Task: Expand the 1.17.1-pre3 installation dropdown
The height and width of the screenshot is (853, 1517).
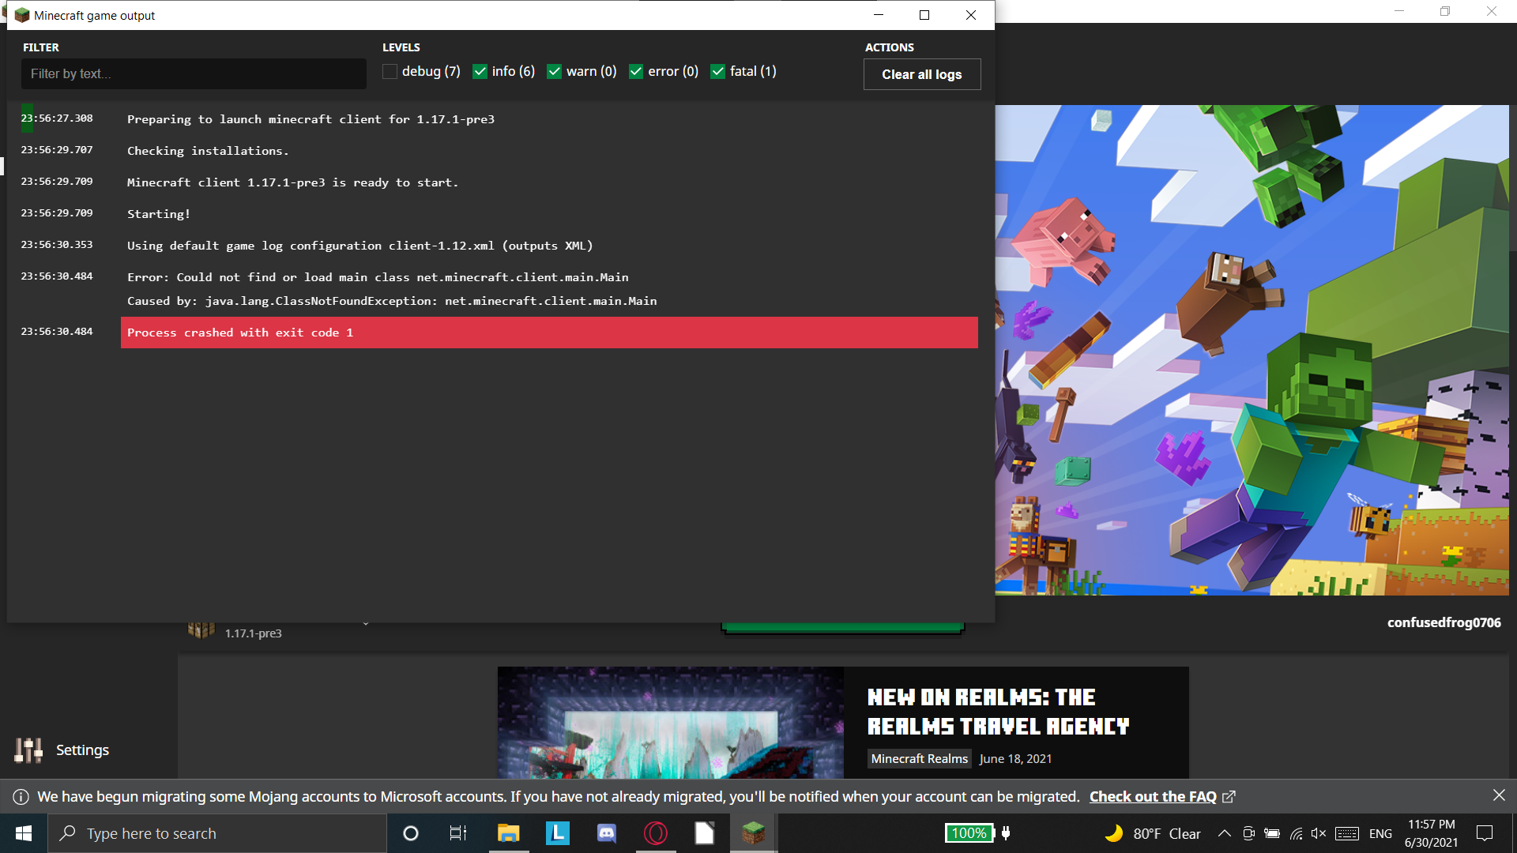Action: coord(366,624)
